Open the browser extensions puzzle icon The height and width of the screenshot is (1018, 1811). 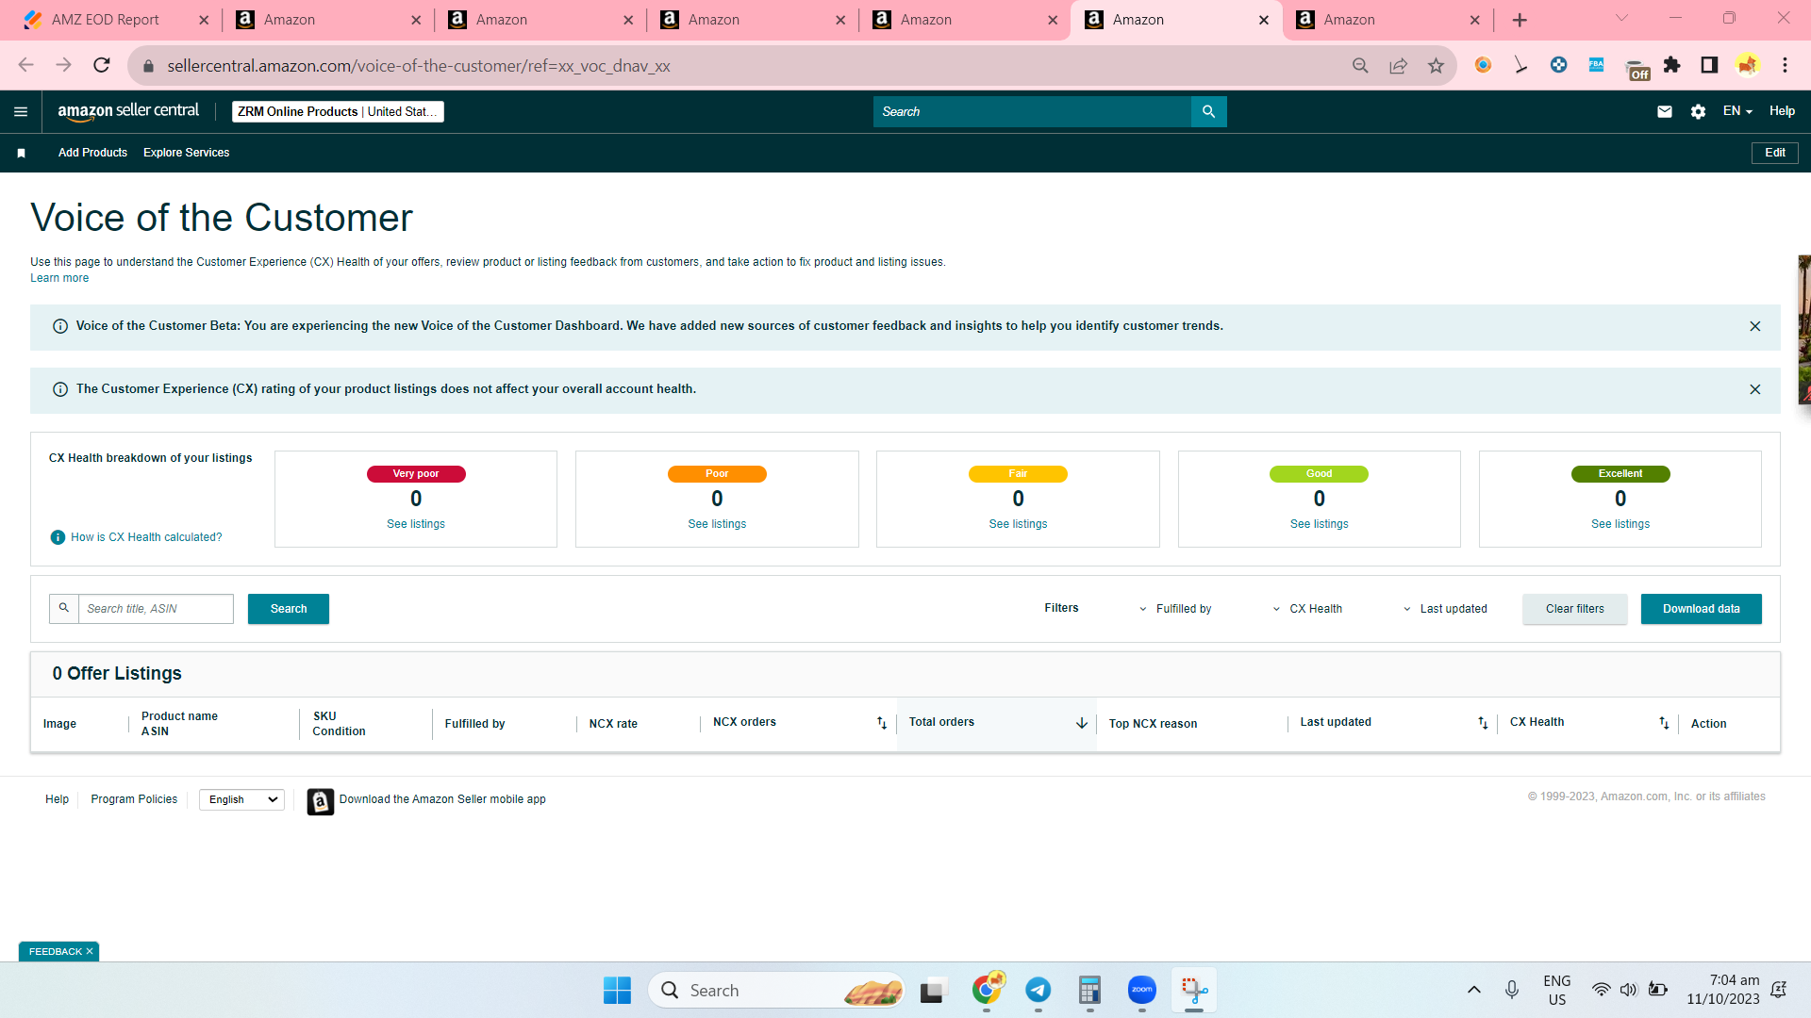tap(1672, 65)
